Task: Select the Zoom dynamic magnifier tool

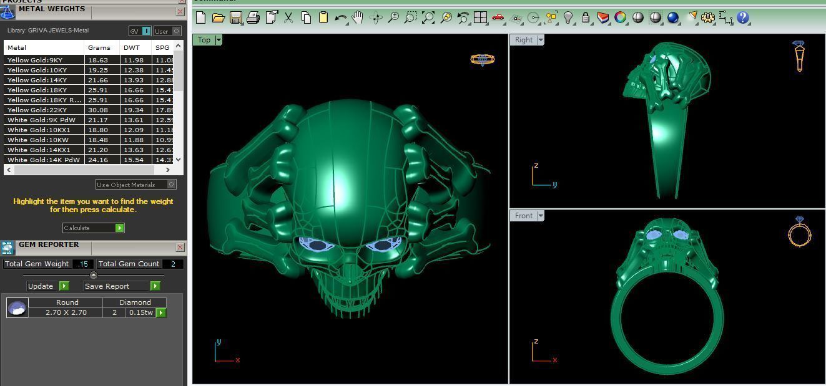Action: coord(393,18)
